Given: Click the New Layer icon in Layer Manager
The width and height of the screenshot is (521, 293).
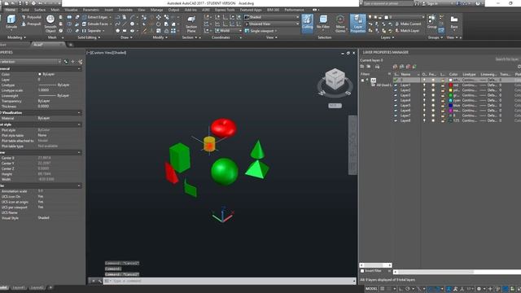Looking at the screenshot, I should [x=395, y=67].
